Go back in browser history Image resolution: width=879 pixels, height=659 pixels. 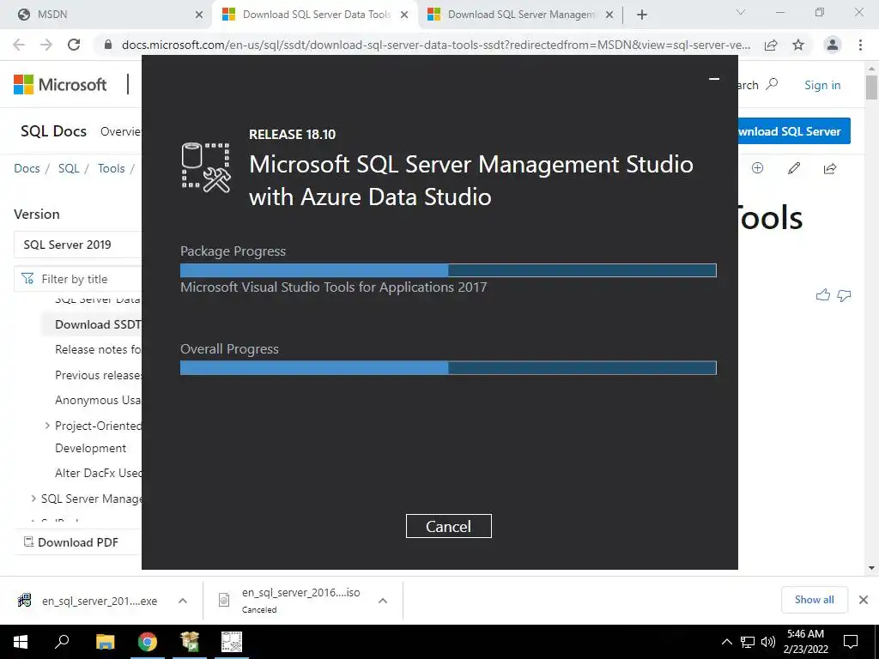[x=19, y=45]
